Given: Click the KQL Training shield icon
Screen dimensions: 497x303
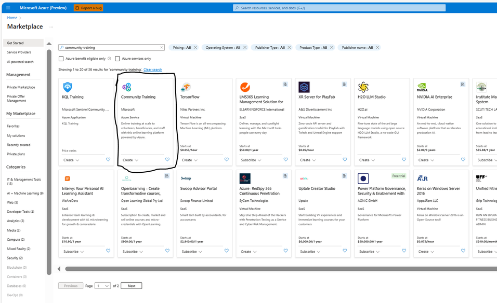Looking at the screenshot, I should [x=67, y=87].
